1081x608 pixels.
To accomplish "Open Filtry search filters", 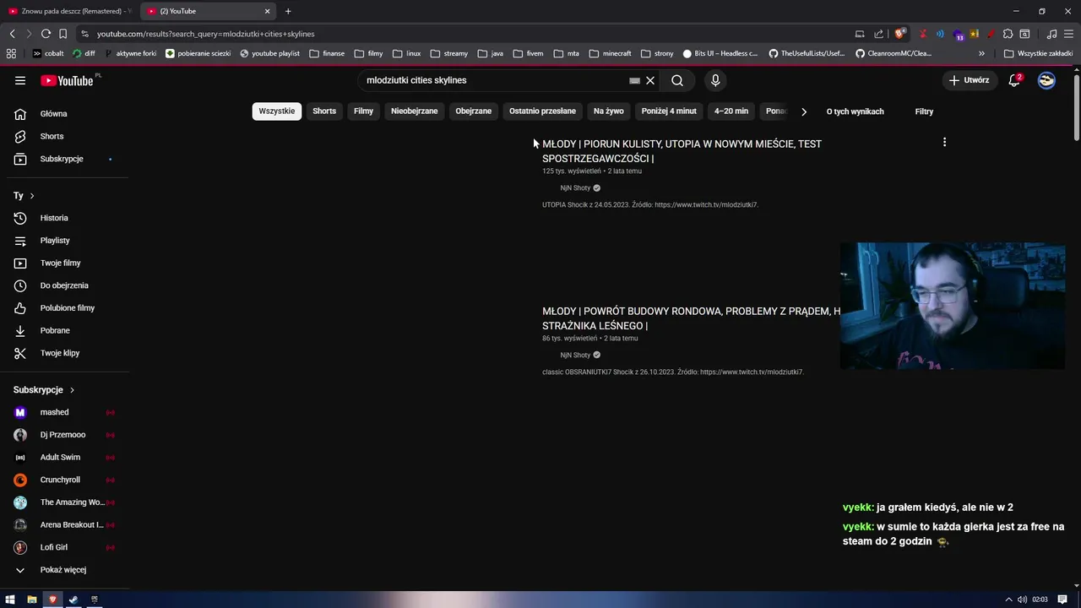I will [924, 111].
